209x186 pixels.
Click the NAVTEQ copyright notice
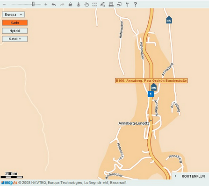(72, 183)
